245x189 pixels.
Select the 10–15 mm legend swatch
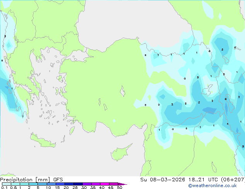[51, 184]
